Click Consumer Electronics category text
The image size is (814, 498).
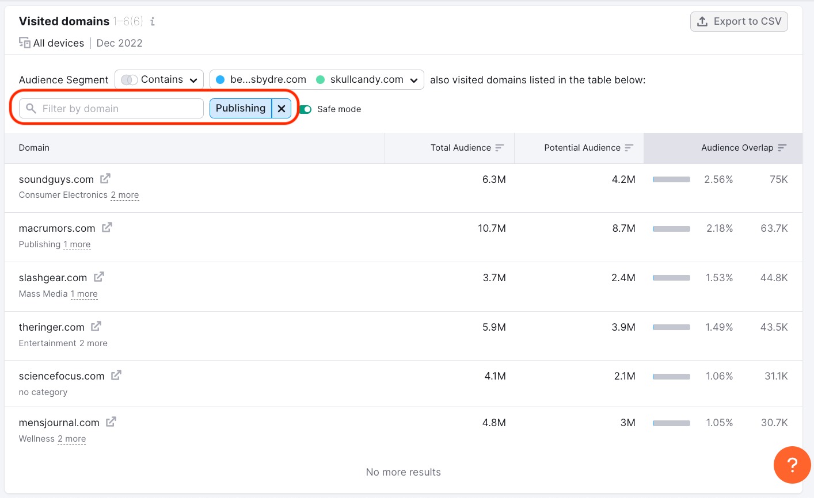pyautogui.click(x=63, y=195)
